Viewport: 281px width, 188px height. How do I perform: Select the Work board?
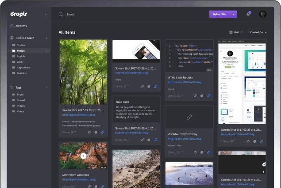click(x=19, y=62)
